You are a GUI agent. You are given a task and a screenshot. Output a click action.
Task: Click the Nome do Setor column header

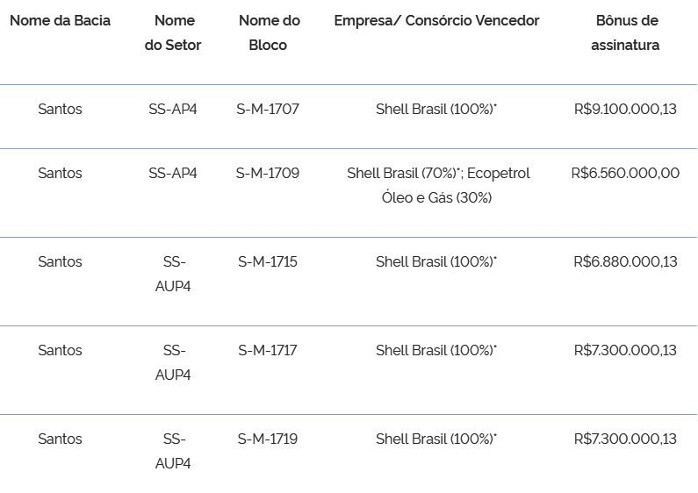[x=173, y=32]
